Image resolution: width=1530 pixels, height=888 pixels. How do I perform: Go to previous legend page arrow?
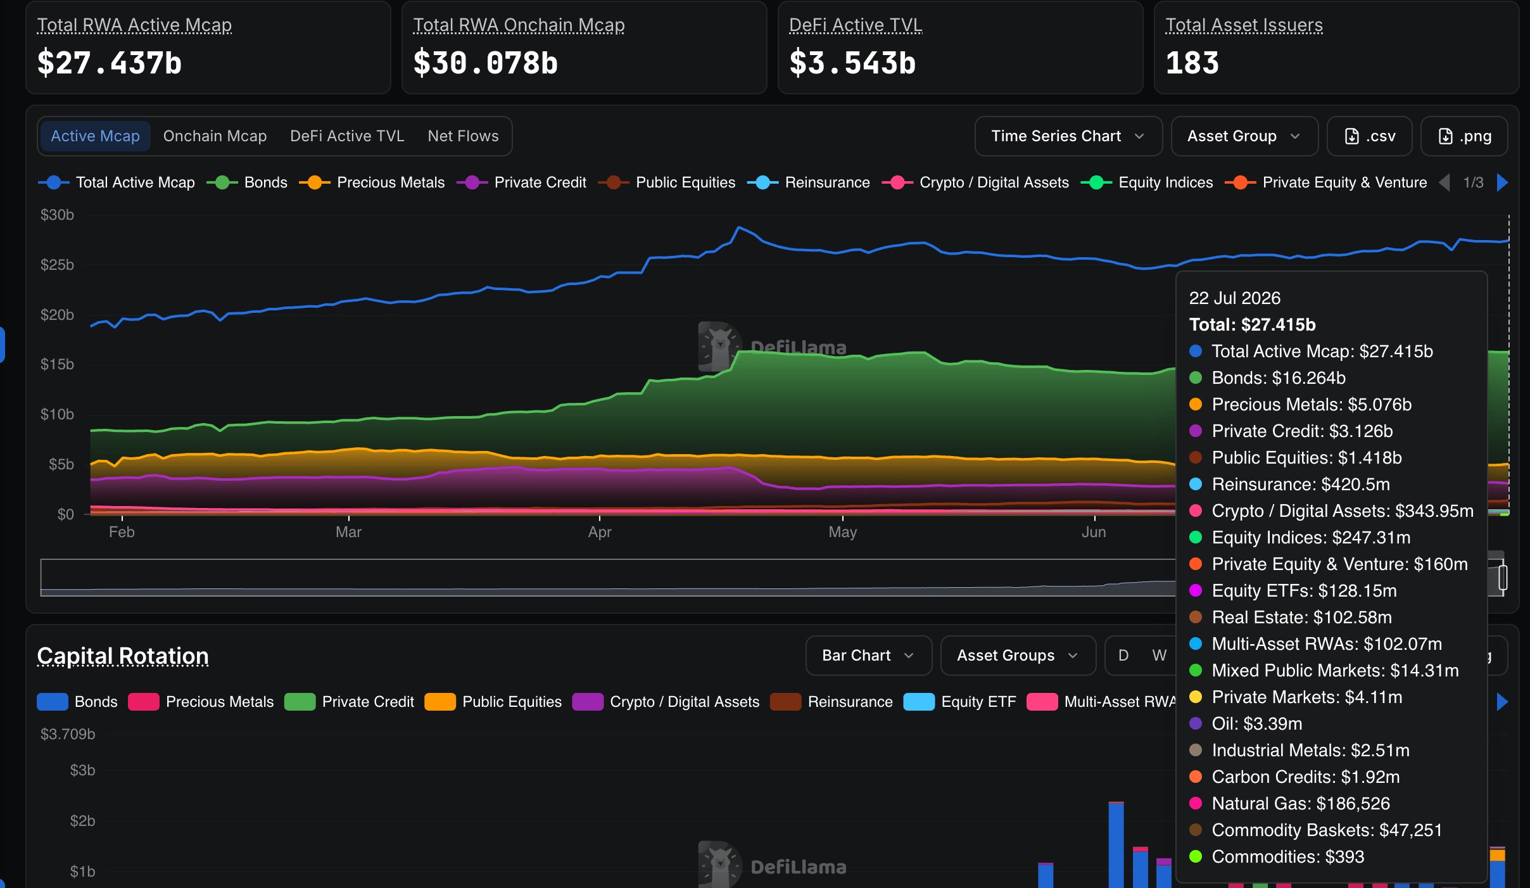[x=1445, y=182]
